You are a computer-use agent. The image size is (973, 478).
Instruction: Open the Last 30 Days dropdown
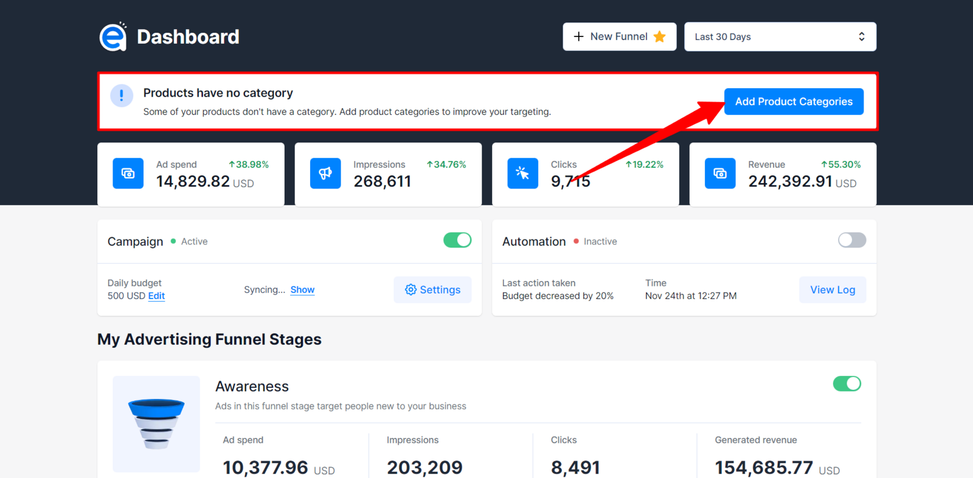click(x=780, y=36)
